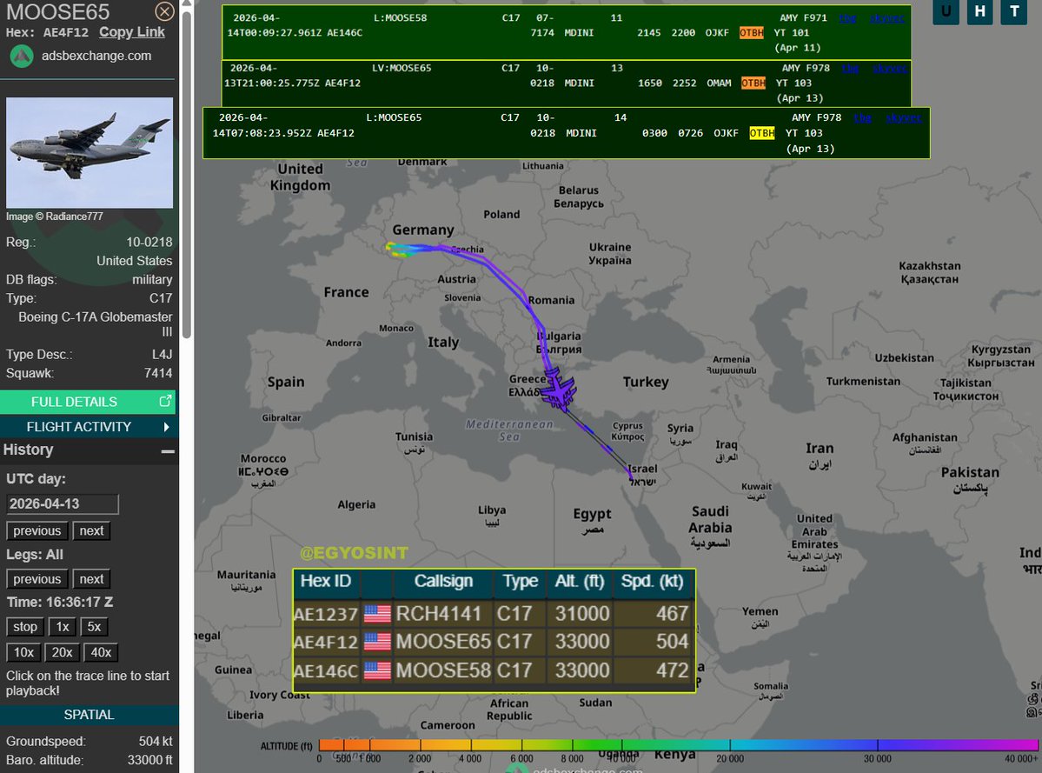1042x773 pixels.
Task: Click altitude legend orange 2 000 ft area
Action: [x=420, y=745]
